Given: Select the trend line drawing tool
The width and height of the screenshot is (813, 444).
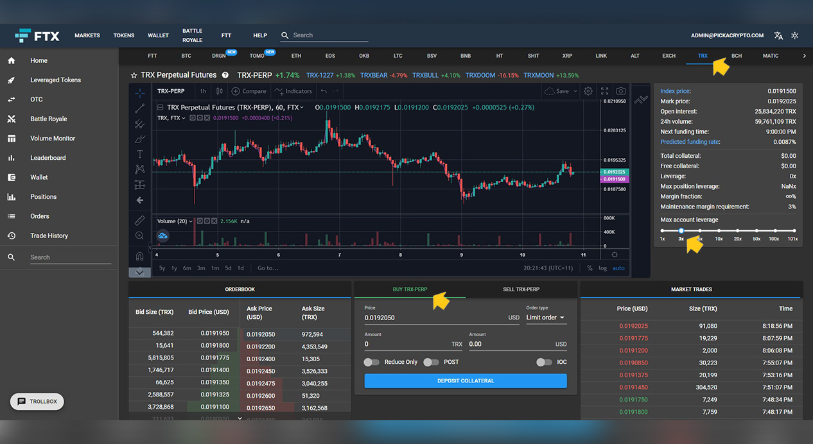Looking at the screenshot, I should tap(139, 108).
